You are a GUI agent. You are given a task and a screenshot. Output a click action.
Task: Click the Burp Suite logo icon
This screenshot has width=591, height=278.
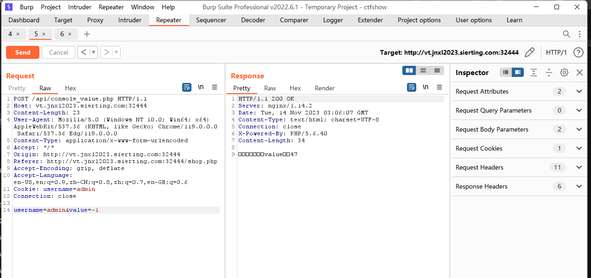click(8, 7)
